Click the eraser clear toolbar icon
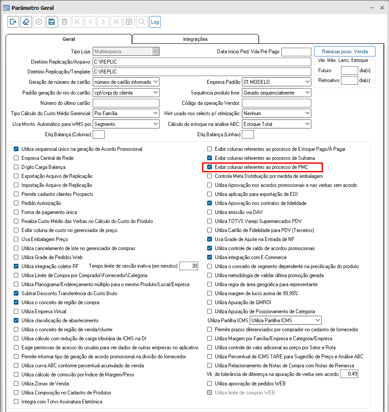 point(26,22)
